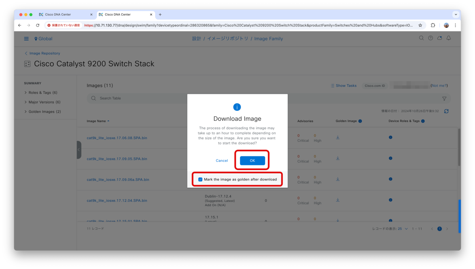
Task: Click Golden Image column info icon
Action: 360,121
